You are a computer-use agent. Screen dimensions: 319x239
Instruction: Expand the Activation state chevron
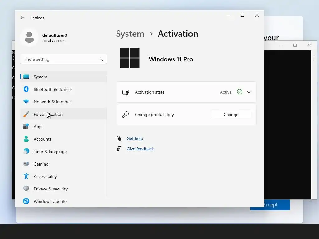click(249, 92)
